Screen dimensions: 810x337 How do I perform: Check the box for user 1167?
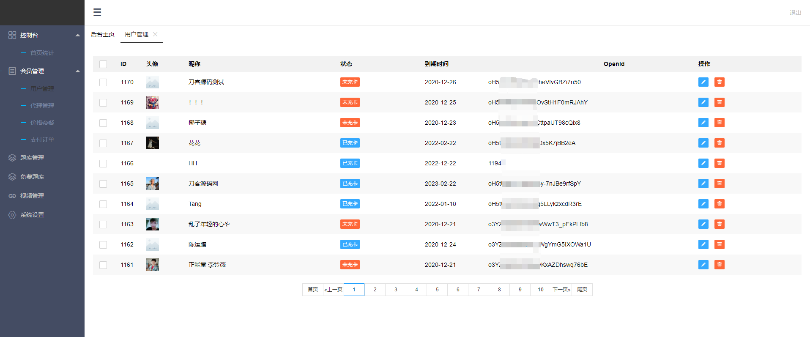pos(103,143)
